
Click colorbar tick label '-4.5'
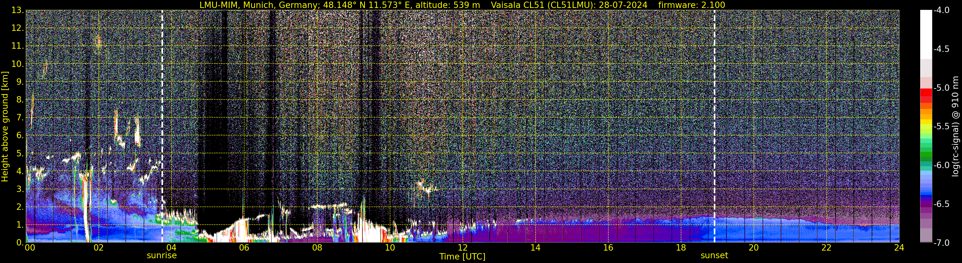(x=941, y=49)
